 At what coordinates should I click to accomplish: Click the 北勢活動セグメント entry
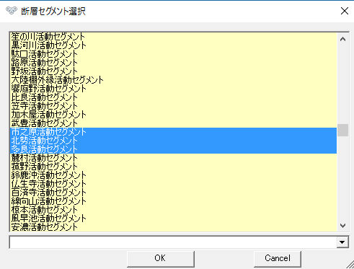(173, 141)
